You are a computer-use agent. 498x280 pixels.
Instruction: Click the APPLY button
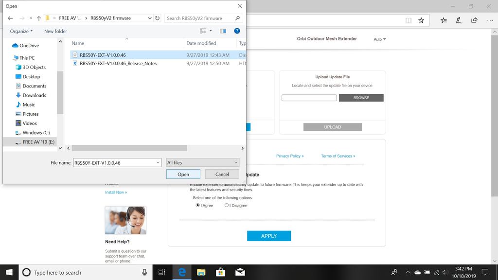pyautogui.click(x=269, y=236)
